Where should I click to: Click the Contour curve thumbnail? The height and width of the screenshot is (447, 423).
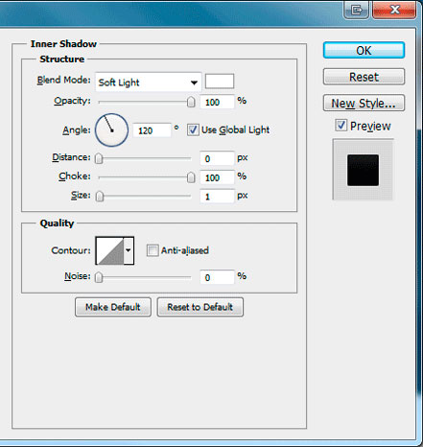tap(109, 250)
